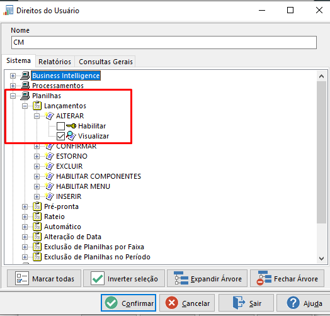Click the Automático clipboard icon
Viewport: 330px width, 316px height.
37,227
